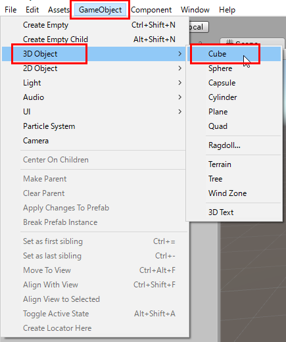The image size is (286, 342).
Task: Open the Ragdoll... wizard entry
Action: tap(235, 145)
